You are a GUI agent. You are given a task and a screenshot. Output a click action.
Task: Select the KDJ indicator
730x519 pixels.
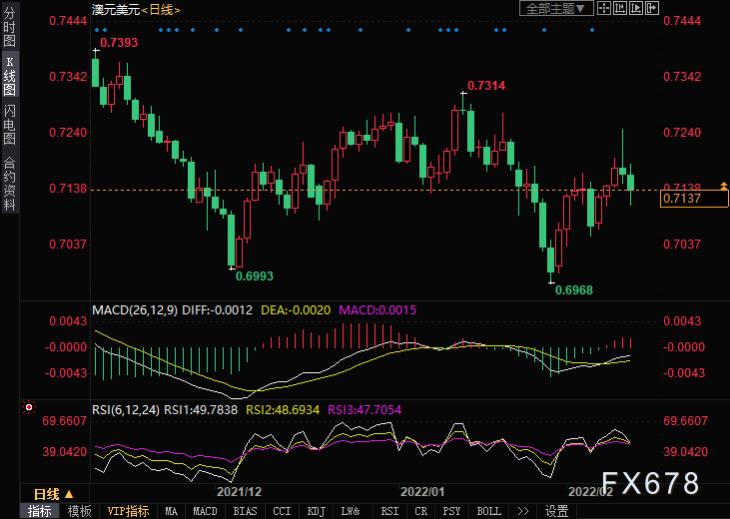[317, 511]
